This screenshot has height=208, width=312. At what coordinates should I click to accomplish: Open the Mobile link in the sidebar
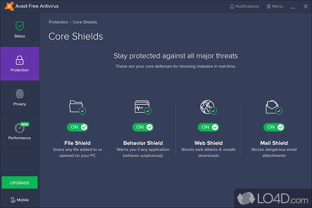click(x=20, y=200)
